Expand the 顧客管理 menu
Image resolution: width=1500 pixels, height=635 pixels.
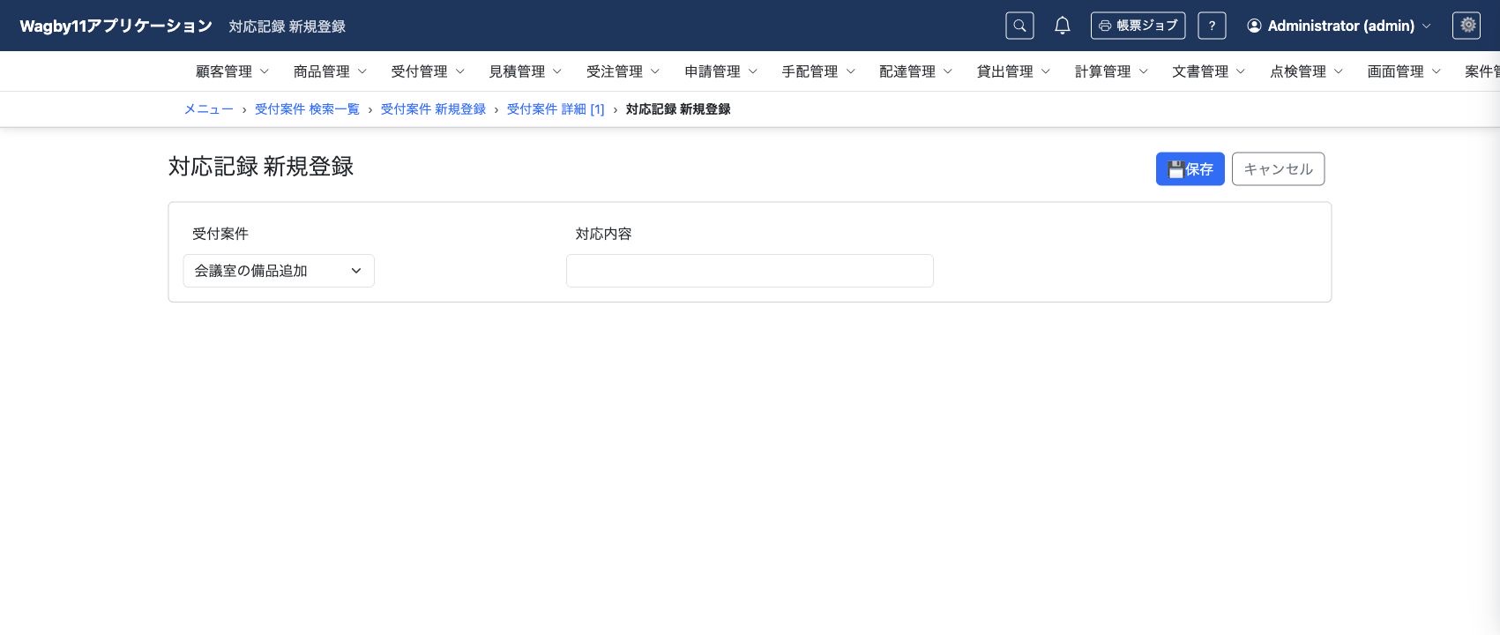[x=233, y=71]
